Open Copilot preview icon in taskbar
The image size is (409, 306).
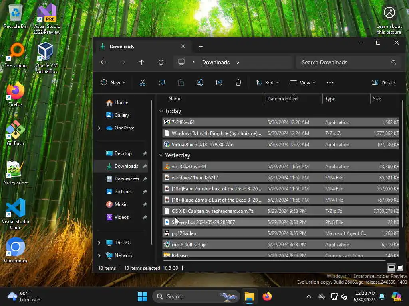pos(396,296)
